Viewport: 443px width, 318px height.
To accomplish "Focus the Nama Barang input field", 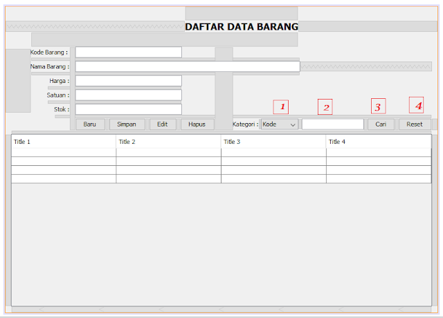I will pos(188,66).
